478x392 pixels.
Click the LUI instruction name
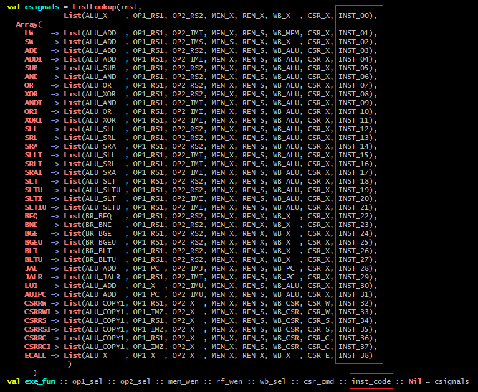(31, 286)
